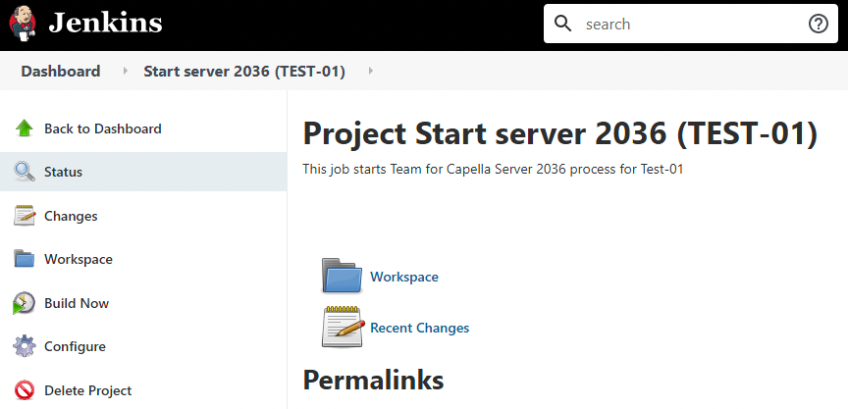This screenshot has width=848, height=409.
Task: Click the Jenkins butler logo
Action: pos(24,24)
